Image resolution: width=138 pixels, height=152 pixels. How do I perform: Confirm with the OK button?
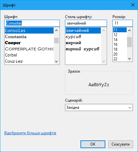[x=93, y=144]
